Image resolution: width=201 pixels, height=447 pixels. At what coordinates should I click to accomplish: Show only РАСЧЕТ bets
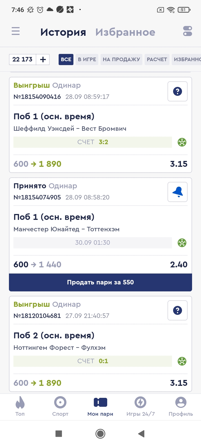[157, 60]
